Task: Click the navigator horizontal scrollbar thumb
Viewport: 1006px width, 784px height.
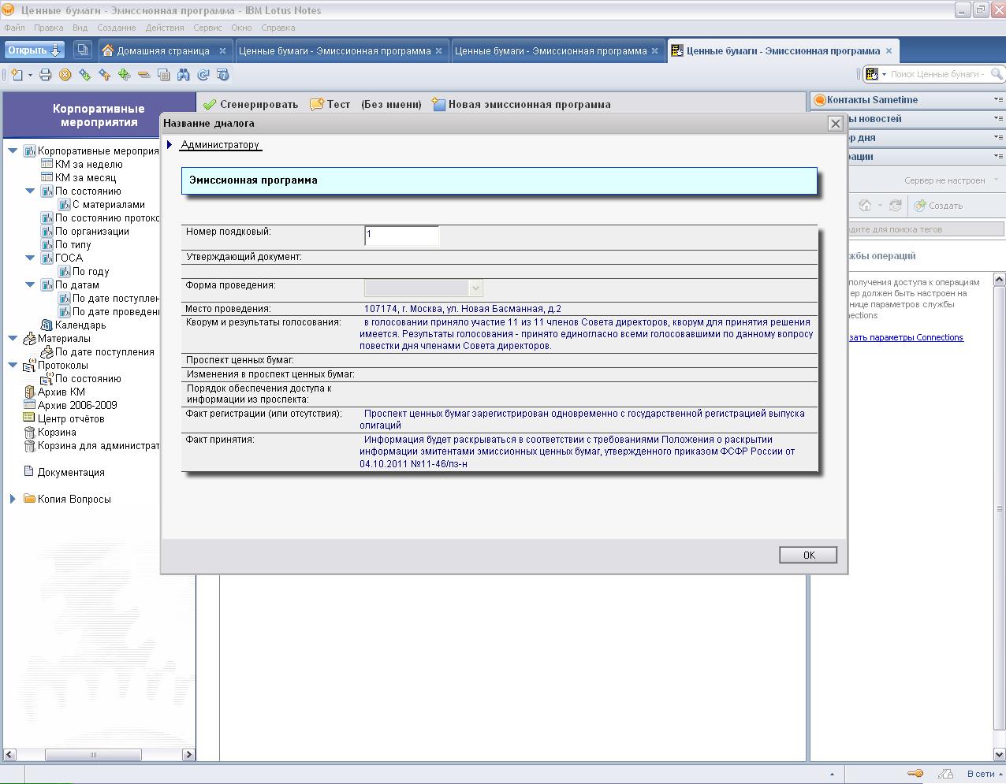Action: pos(93,755)
